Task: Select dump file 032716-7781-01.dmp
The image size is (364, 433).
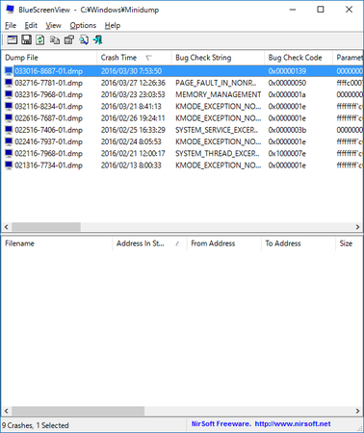Action: [48, 83]
